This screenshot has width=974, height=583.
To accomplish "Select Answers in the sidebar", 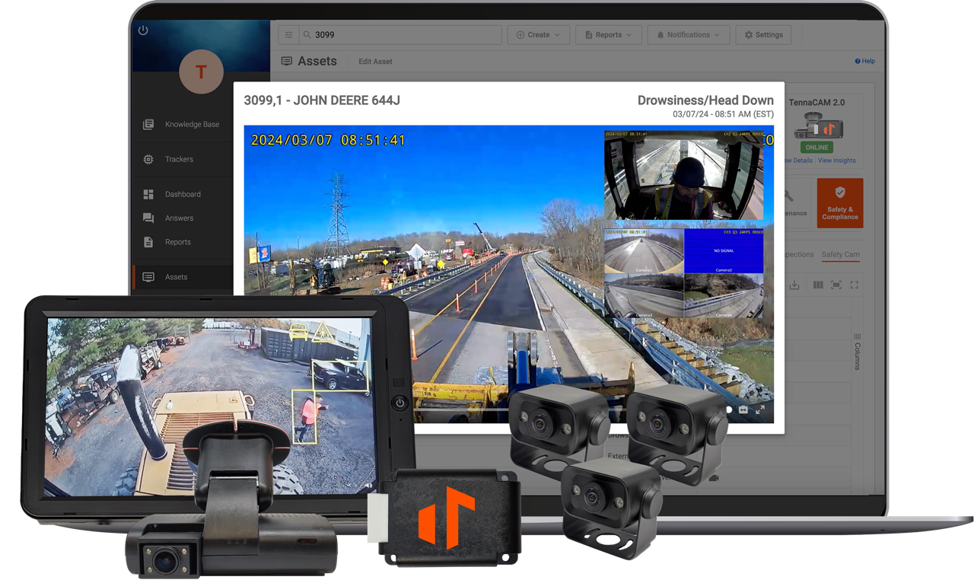I will click(x=179, y=218).
